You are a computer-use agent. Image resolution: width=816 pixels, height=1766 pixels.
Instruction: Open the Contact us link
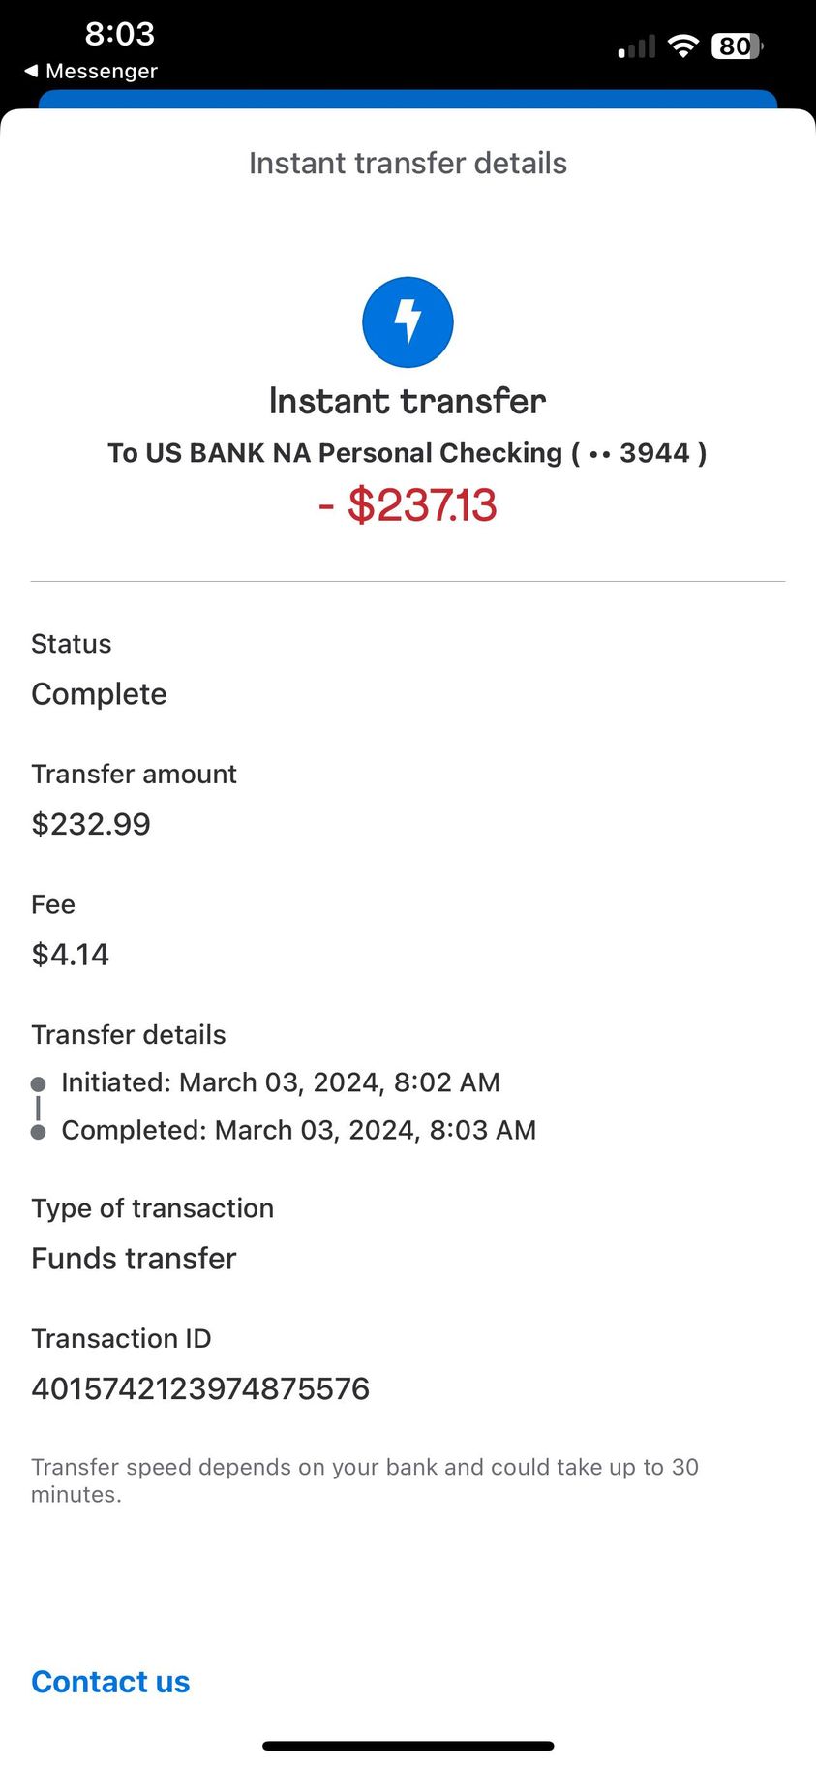tap(110, 1682)
